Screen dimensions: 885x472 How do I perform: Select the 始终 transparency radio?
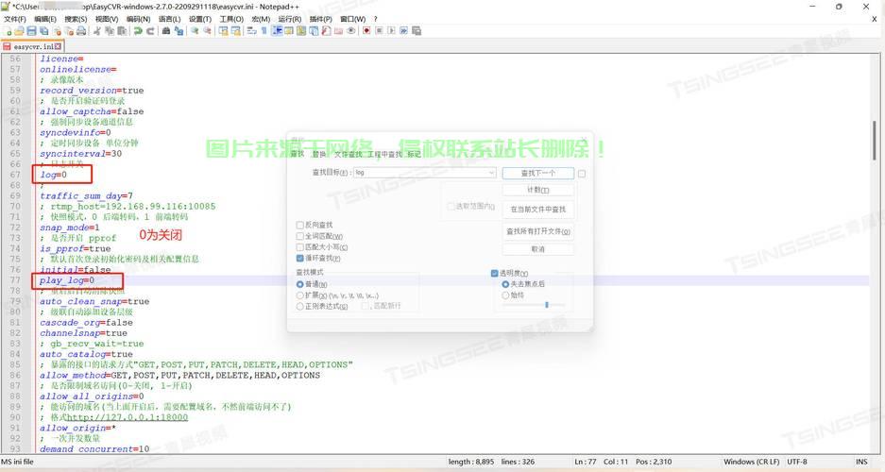(505, 295)
